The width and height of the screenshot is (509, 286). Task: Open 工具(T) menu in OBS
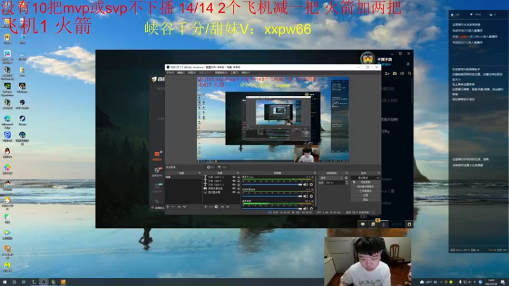235,72
